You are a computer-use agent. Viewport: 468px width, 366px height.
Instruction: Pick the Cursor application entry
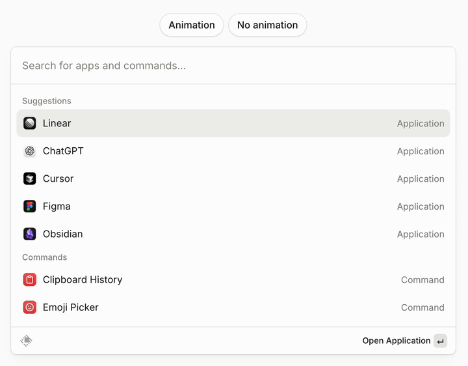tap(58, 178)
